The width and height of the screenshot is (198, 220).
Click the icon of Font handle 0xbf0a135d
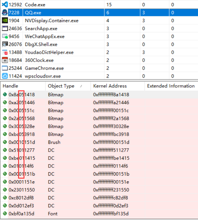(x=5, y=214)
